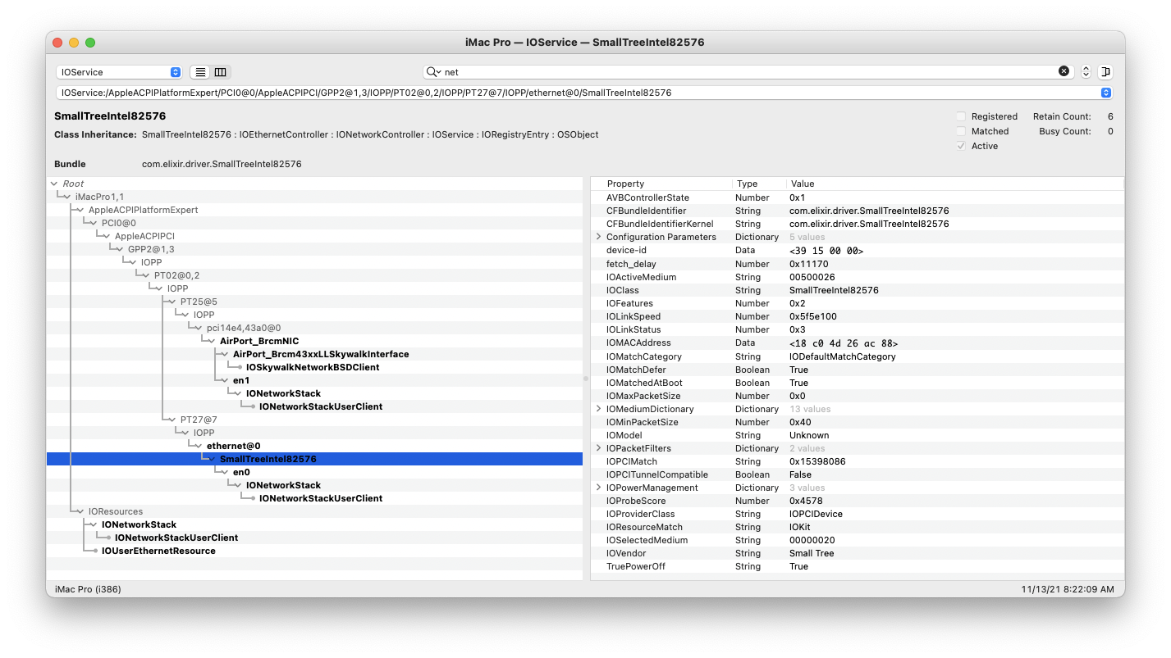Switch to the list (outline) view icon

click(x=200, y=72)
